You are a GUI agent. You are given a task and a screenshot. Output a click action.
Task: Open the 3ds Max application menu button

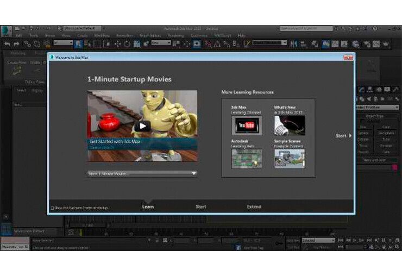click(x=5, y=31)
